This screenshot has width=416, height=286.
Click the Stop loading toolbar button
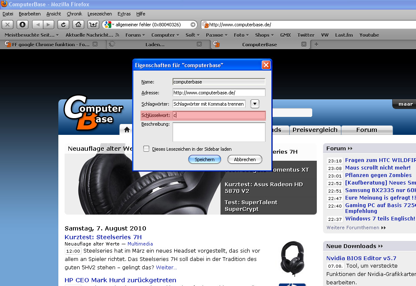8,25
